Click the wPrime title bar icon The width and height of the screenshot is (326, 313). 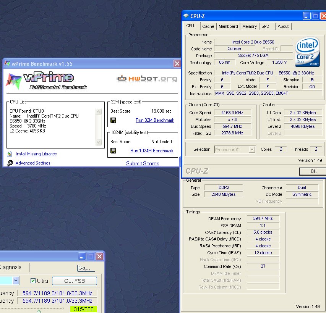click(7, 63)
